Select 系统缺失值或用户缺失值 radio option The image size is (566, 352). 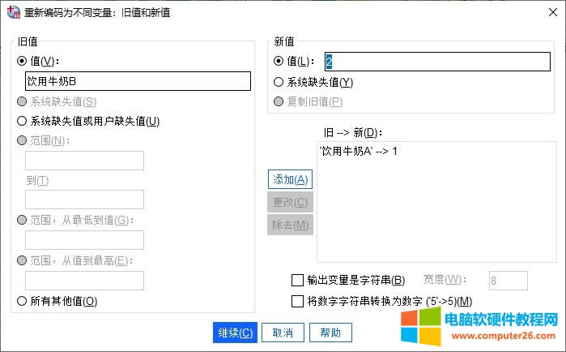22,122
